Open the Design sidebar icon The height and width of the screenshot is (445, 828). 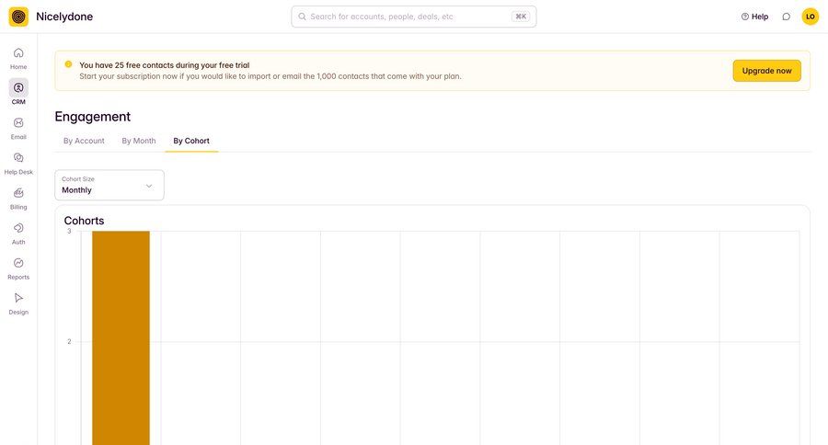18,298
